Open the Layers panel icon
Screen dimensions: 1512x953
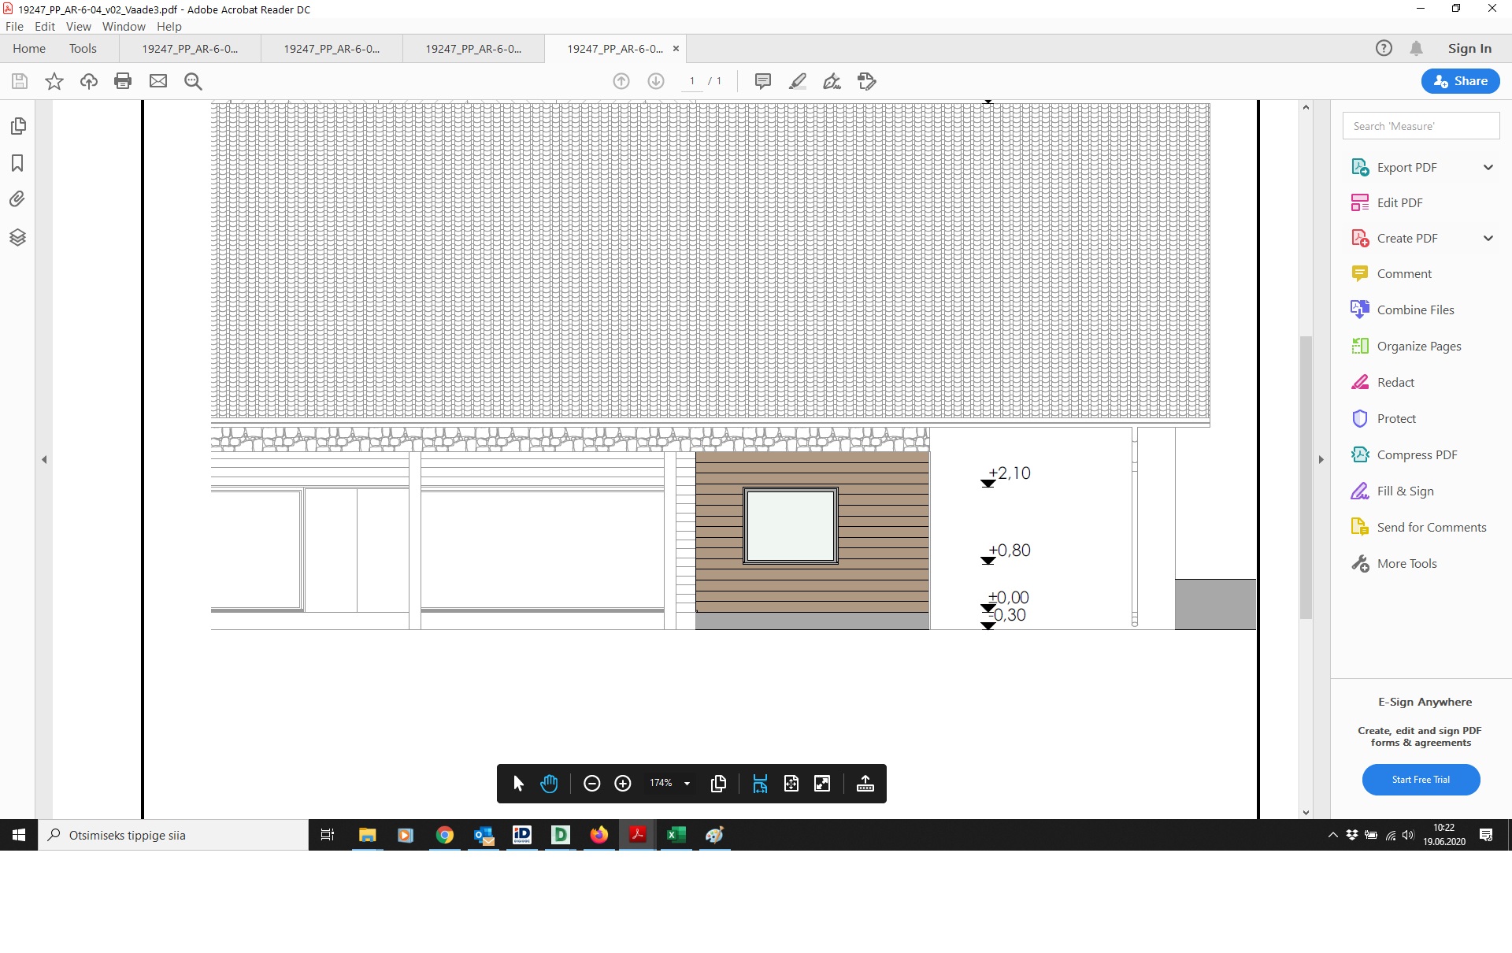[x=17, y=238]
